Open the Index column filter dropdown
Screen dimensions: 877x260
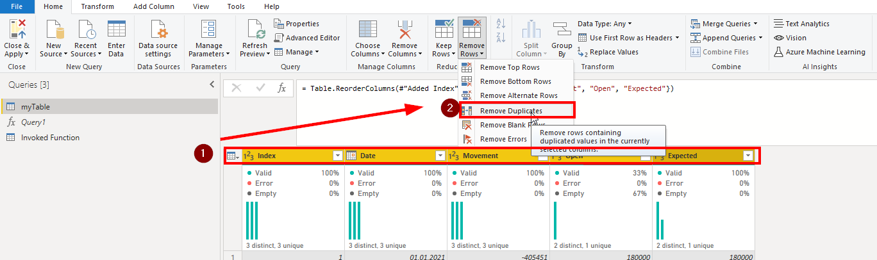pos(337,156)
